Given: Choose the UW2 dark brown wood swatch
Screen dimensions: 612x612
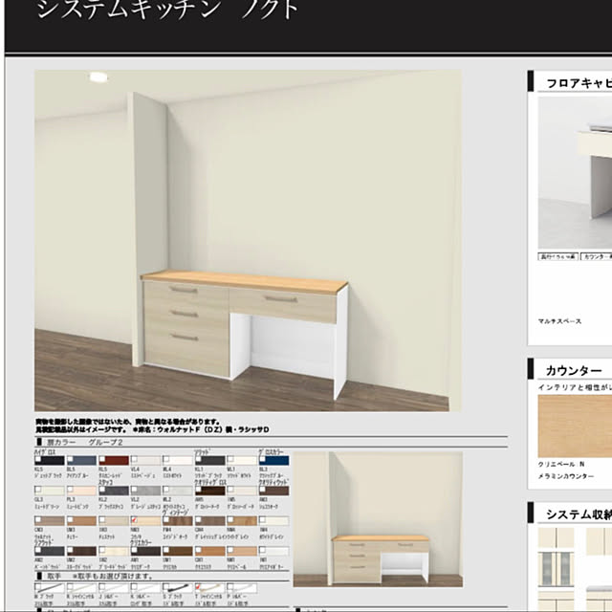Looking at the screenshot, I should [81, 551].
